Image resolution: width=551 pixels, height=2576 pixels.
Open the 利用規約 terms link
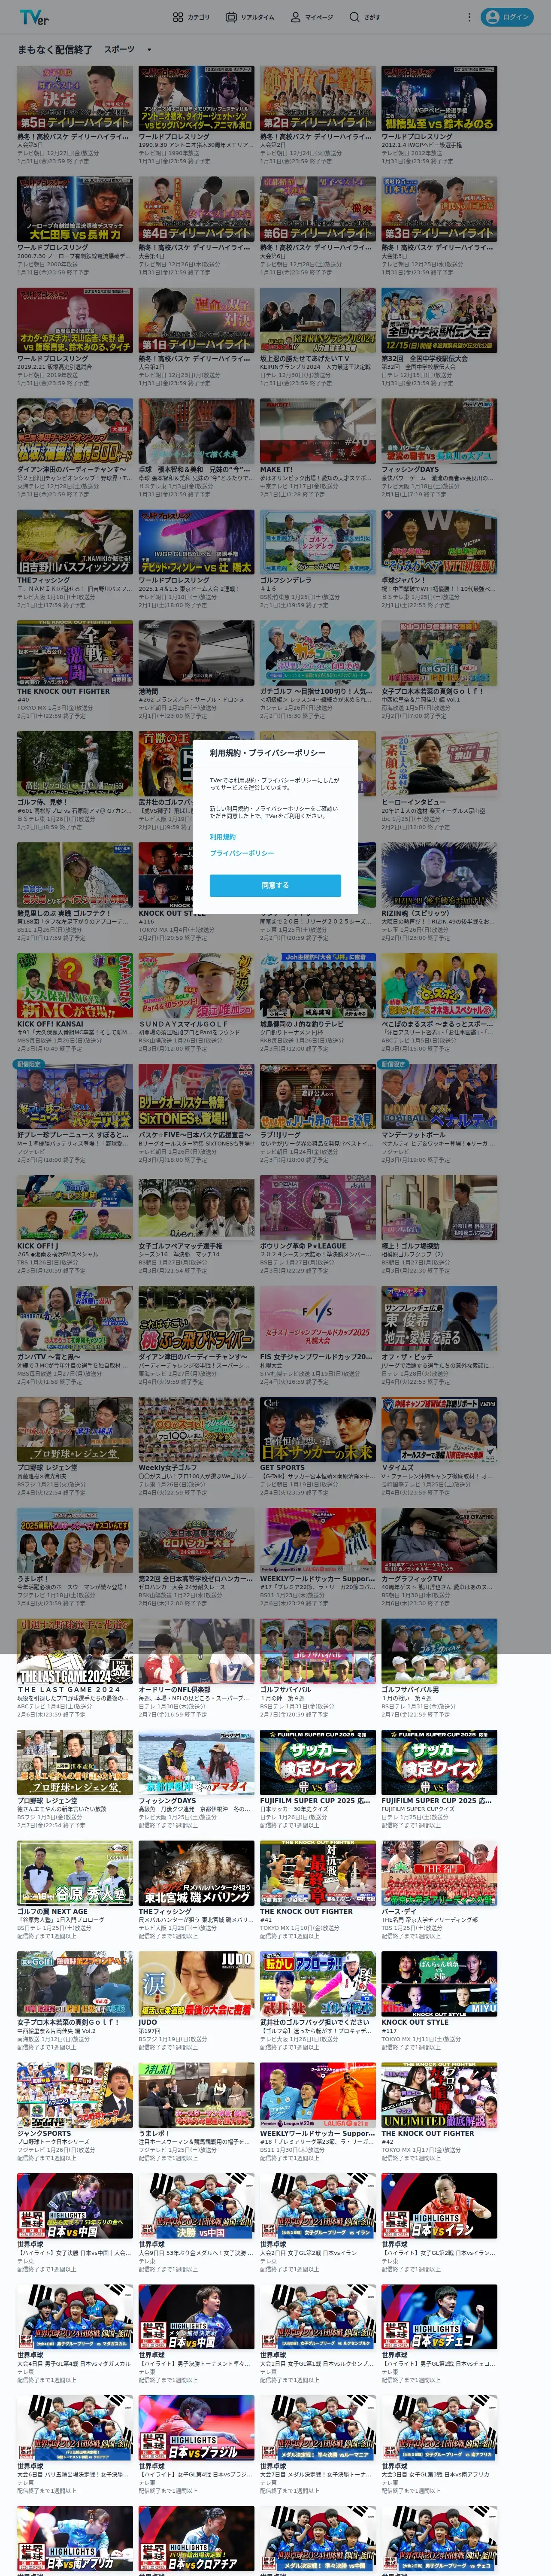tap(223, 837)
